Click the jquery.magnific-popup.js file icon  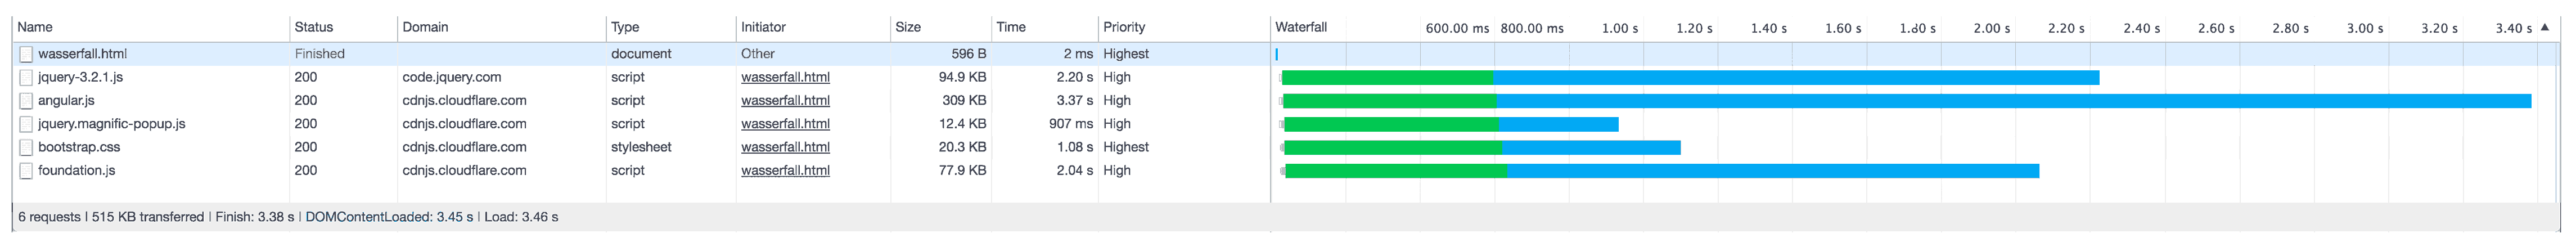click(26, 124)
